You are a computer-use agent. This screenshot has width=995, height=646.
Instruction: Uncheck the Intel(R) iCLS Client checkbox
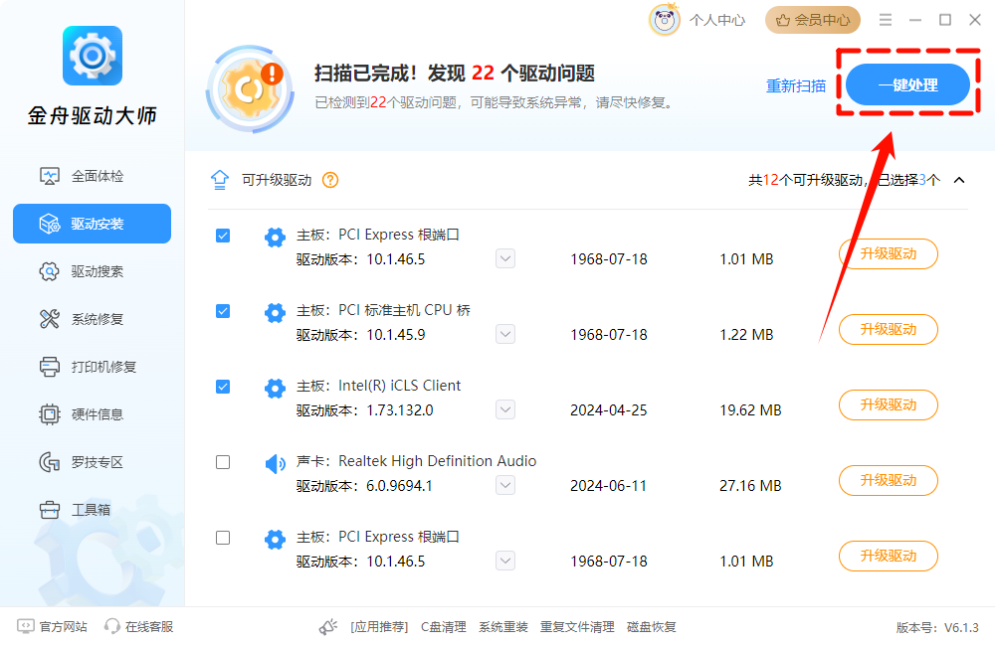pyautogui.click(x=223, y=387)
